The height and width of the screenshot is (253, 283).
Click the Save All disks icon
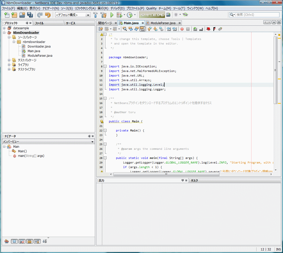click(30, 15)
